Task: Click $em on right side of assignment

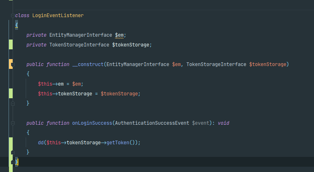Action: pos(77,84)
